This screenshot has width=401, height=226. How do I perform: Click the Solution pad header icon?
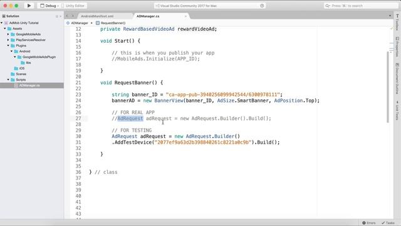(4, 16)
